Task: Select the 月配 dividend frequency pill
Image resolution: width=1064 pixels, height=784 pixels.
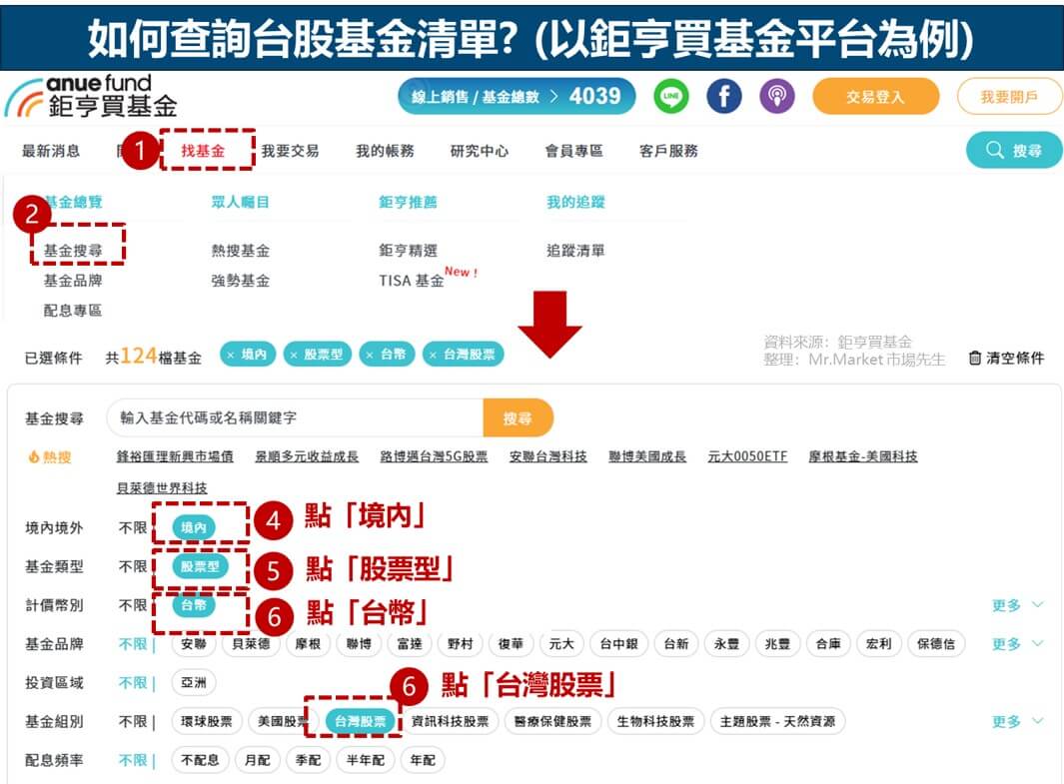Action: pos(257,760)
